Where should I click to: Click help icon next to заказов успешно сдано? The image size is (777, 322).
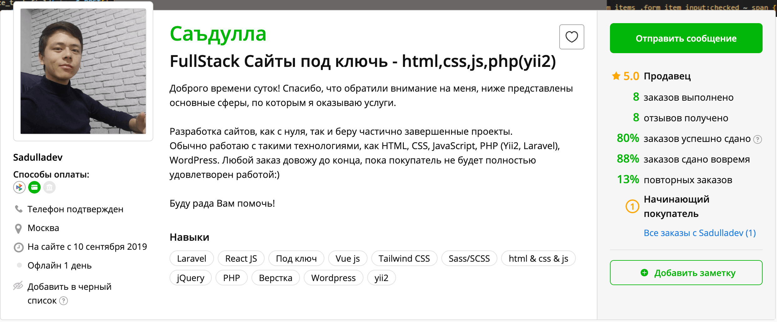pos(757,139)
